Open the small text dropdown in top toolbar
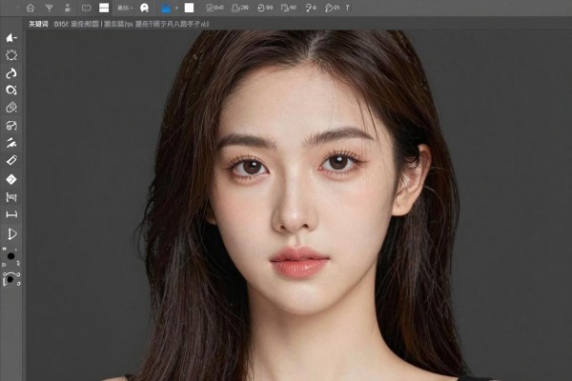Screen dimensions: 572x381 tap(125, 8)
